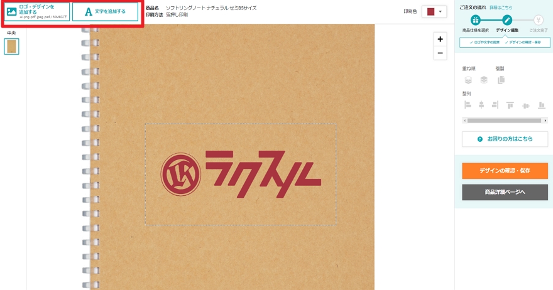Click the 'お困りの方はこちら' help button
This screenshot has width=553, height=290.
tap(505, 139)
